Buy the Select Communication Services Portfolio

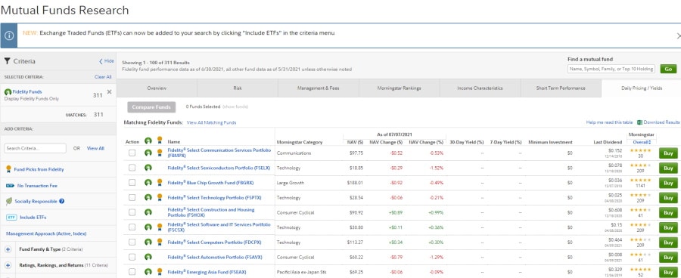point(668,153)
